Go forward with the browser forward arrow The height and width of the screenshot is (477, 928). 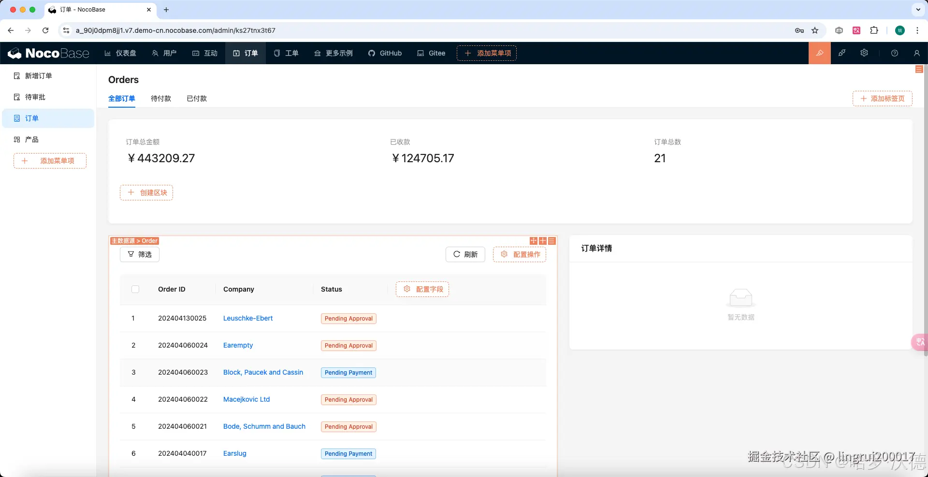click(x=28, y=30)
